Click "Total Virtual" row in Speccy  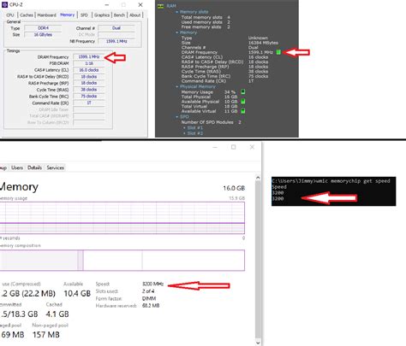pos(209,106)
